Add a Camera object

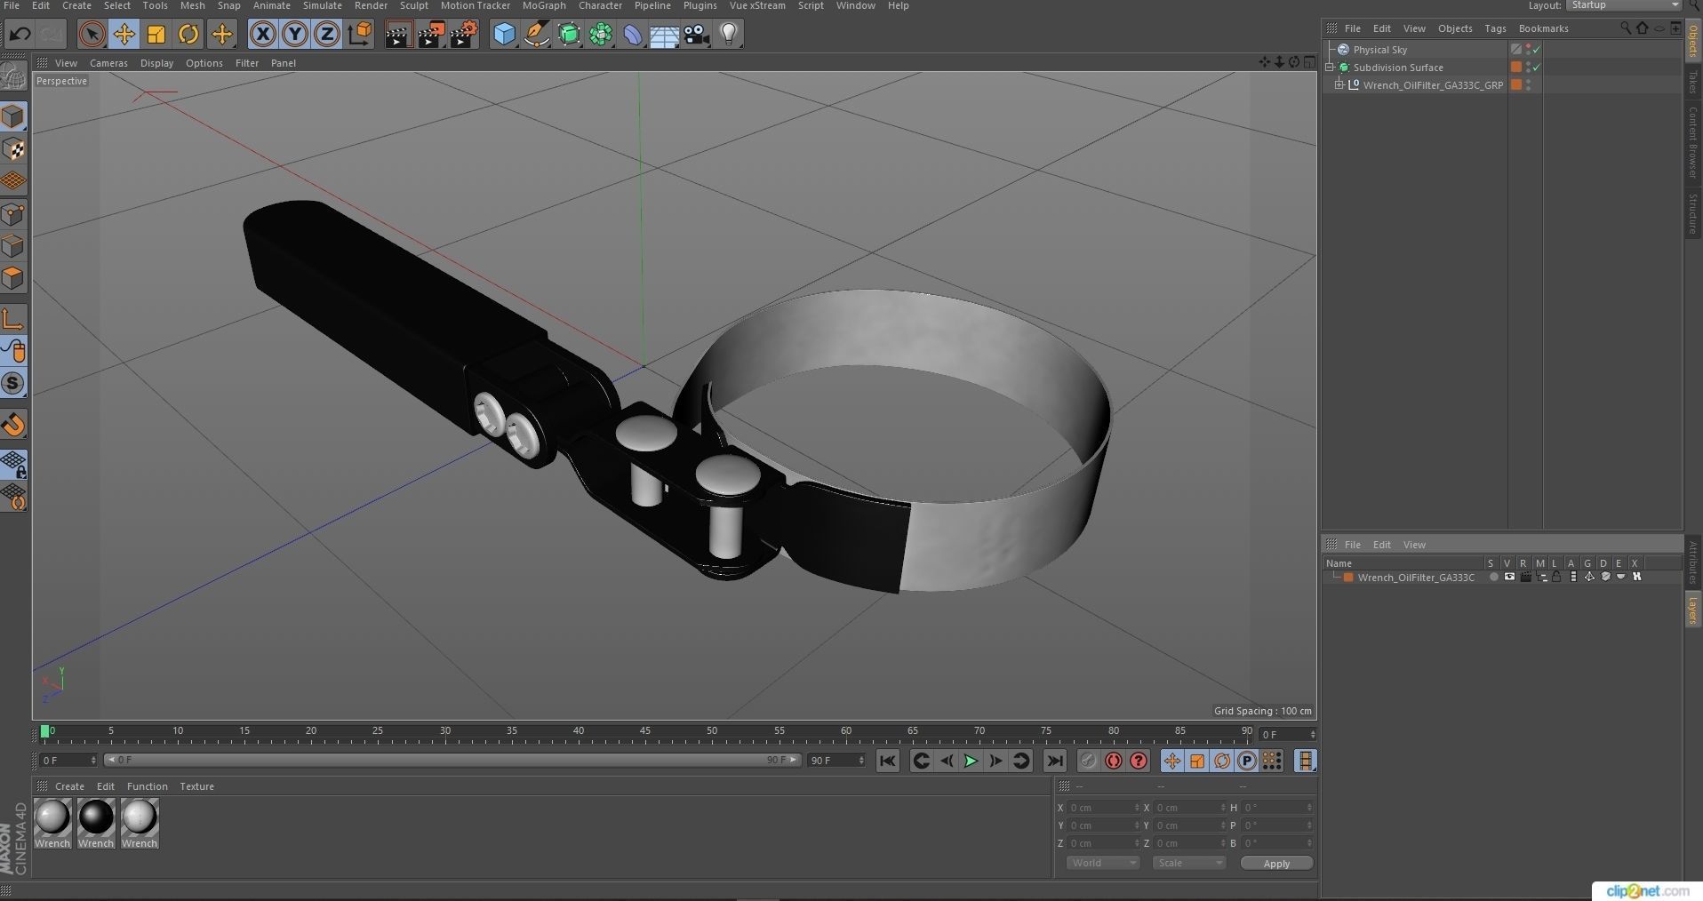[x=697, y=35]
